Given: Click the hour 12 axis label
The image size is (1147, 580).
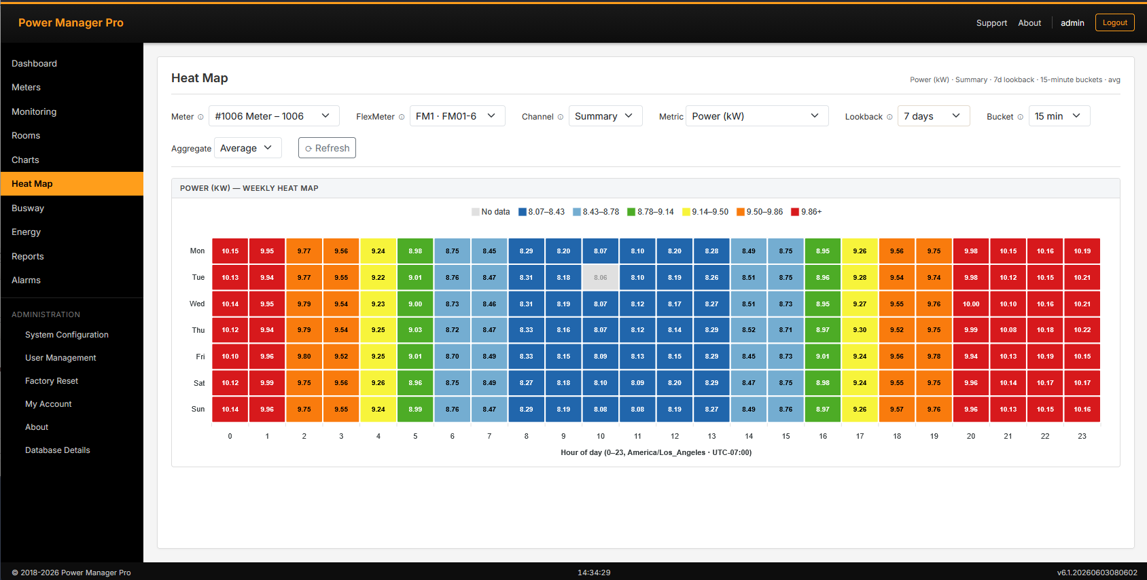Looking at the screenshot, I should [675, 436].
